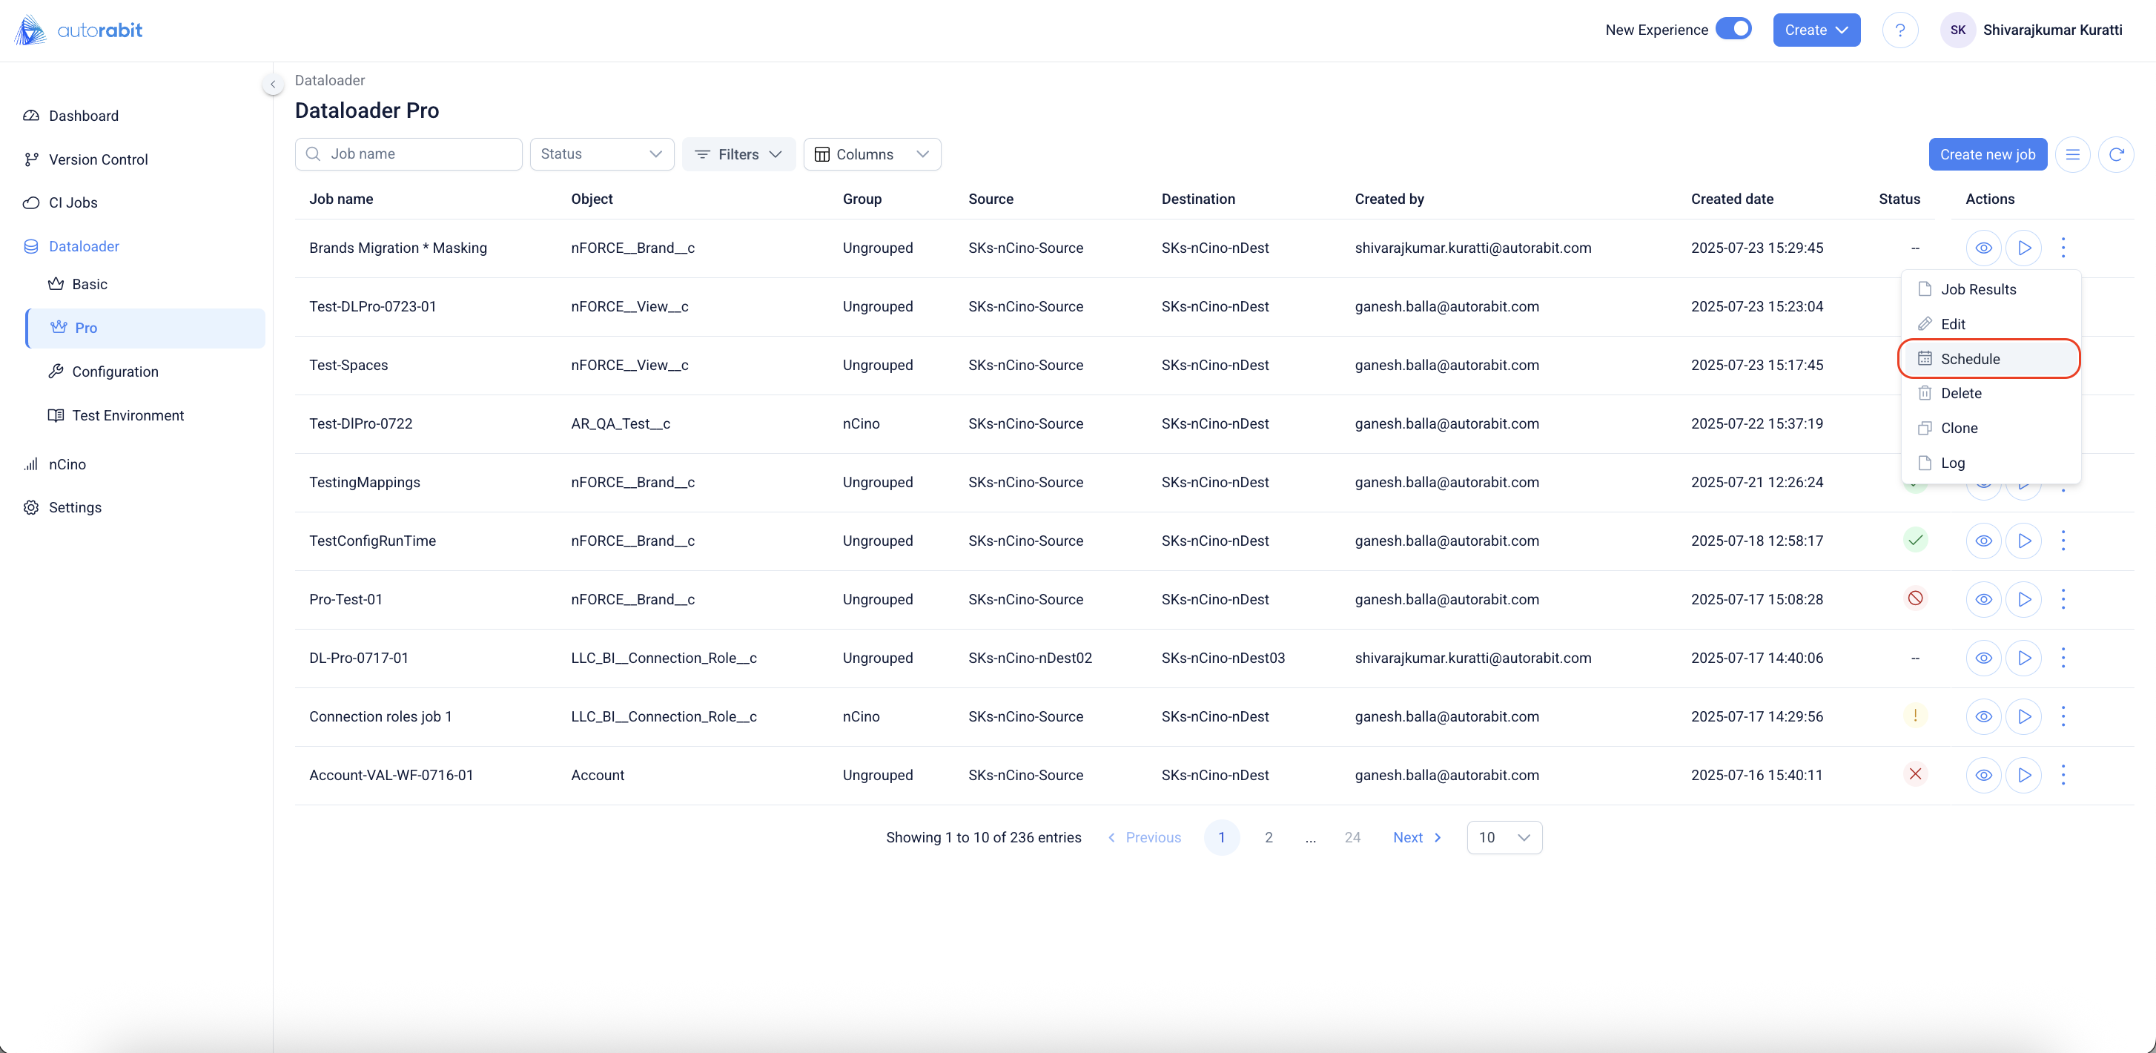Choose Clone in the actions menu
Screen dimensions: 2156x1053
1959,428
